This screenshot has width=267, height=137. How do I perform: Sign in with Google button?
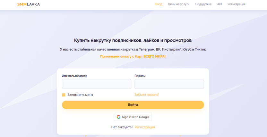click(133, 117)
